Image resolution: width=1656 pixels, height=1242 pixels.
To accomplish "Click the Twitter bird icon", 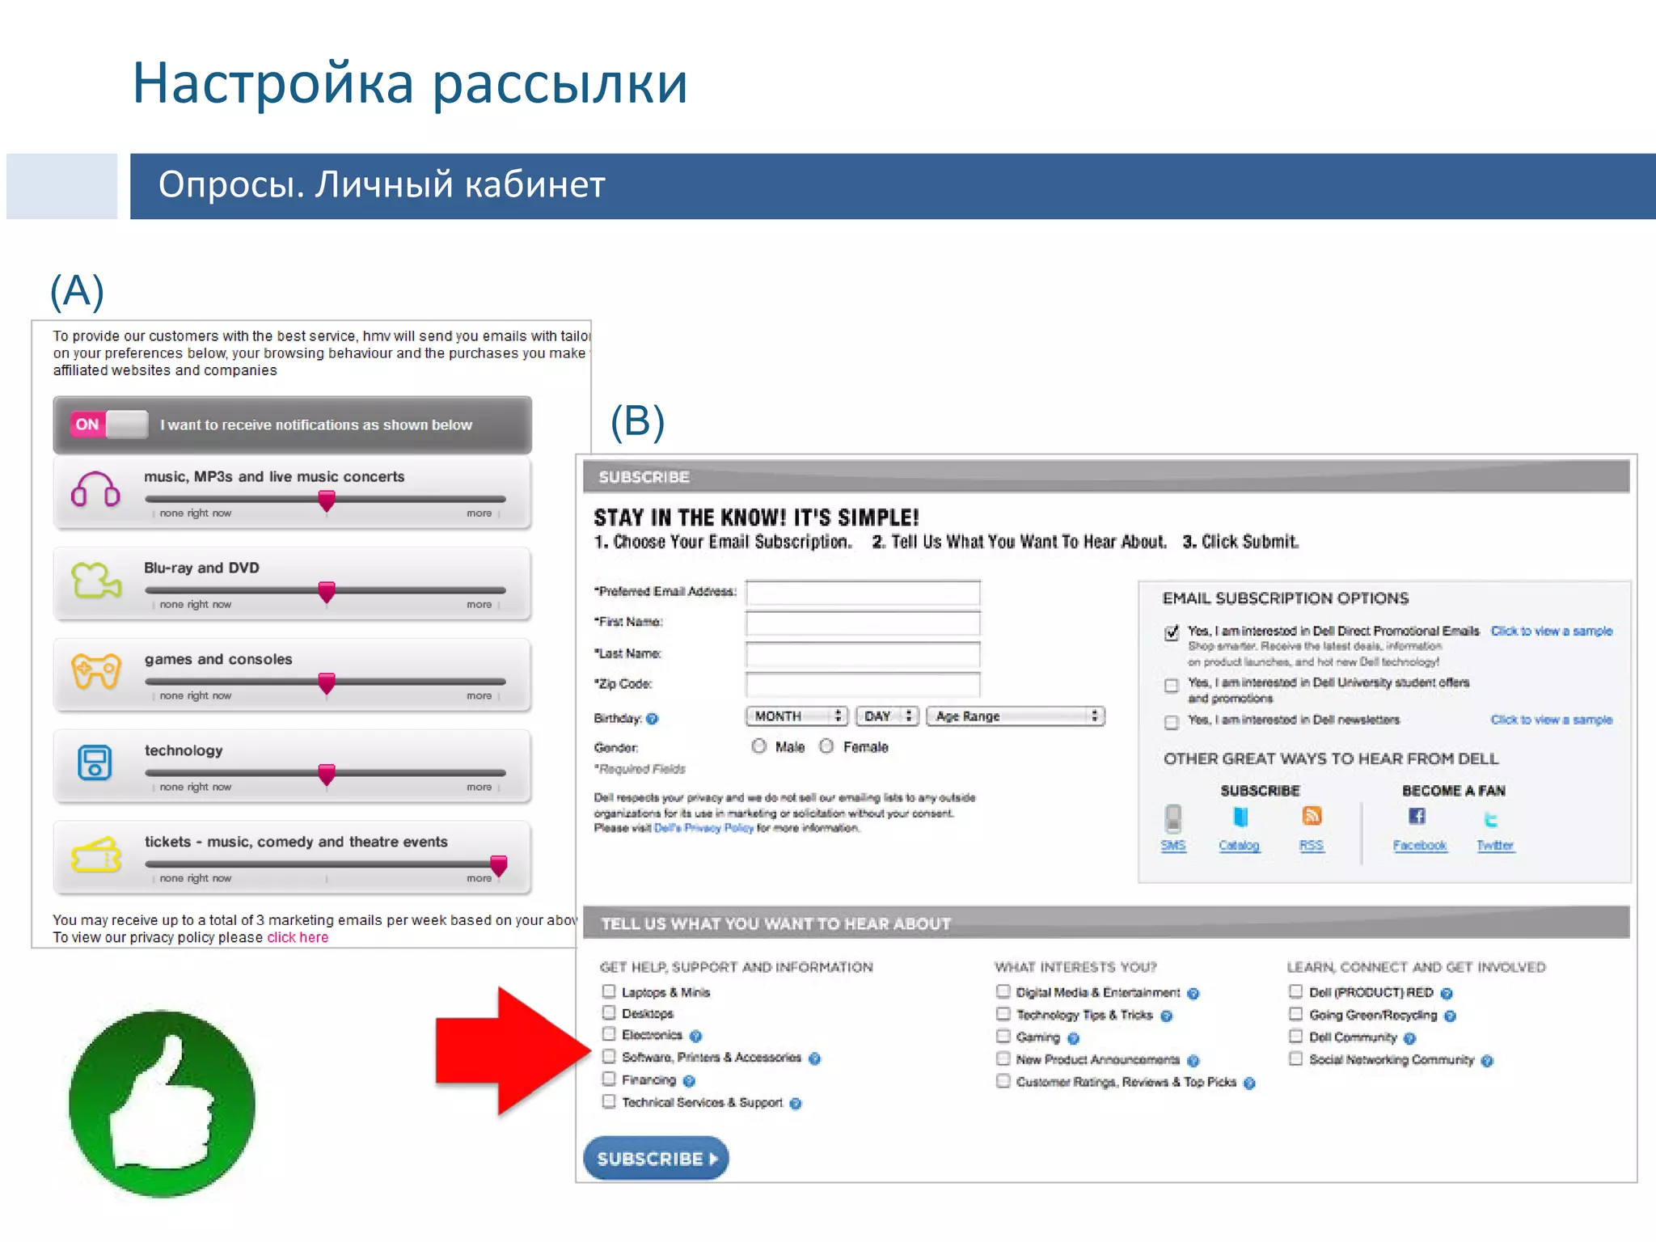I will tap(1491, 820).
